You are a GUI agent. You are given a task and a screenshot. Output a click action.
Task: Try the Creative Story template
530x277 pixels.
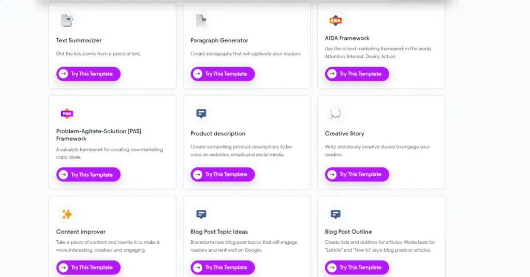357,175
